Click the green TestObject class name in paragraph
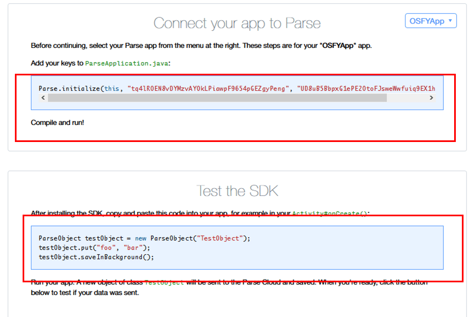This screenshot has height=317, width=474. (164, 282)
